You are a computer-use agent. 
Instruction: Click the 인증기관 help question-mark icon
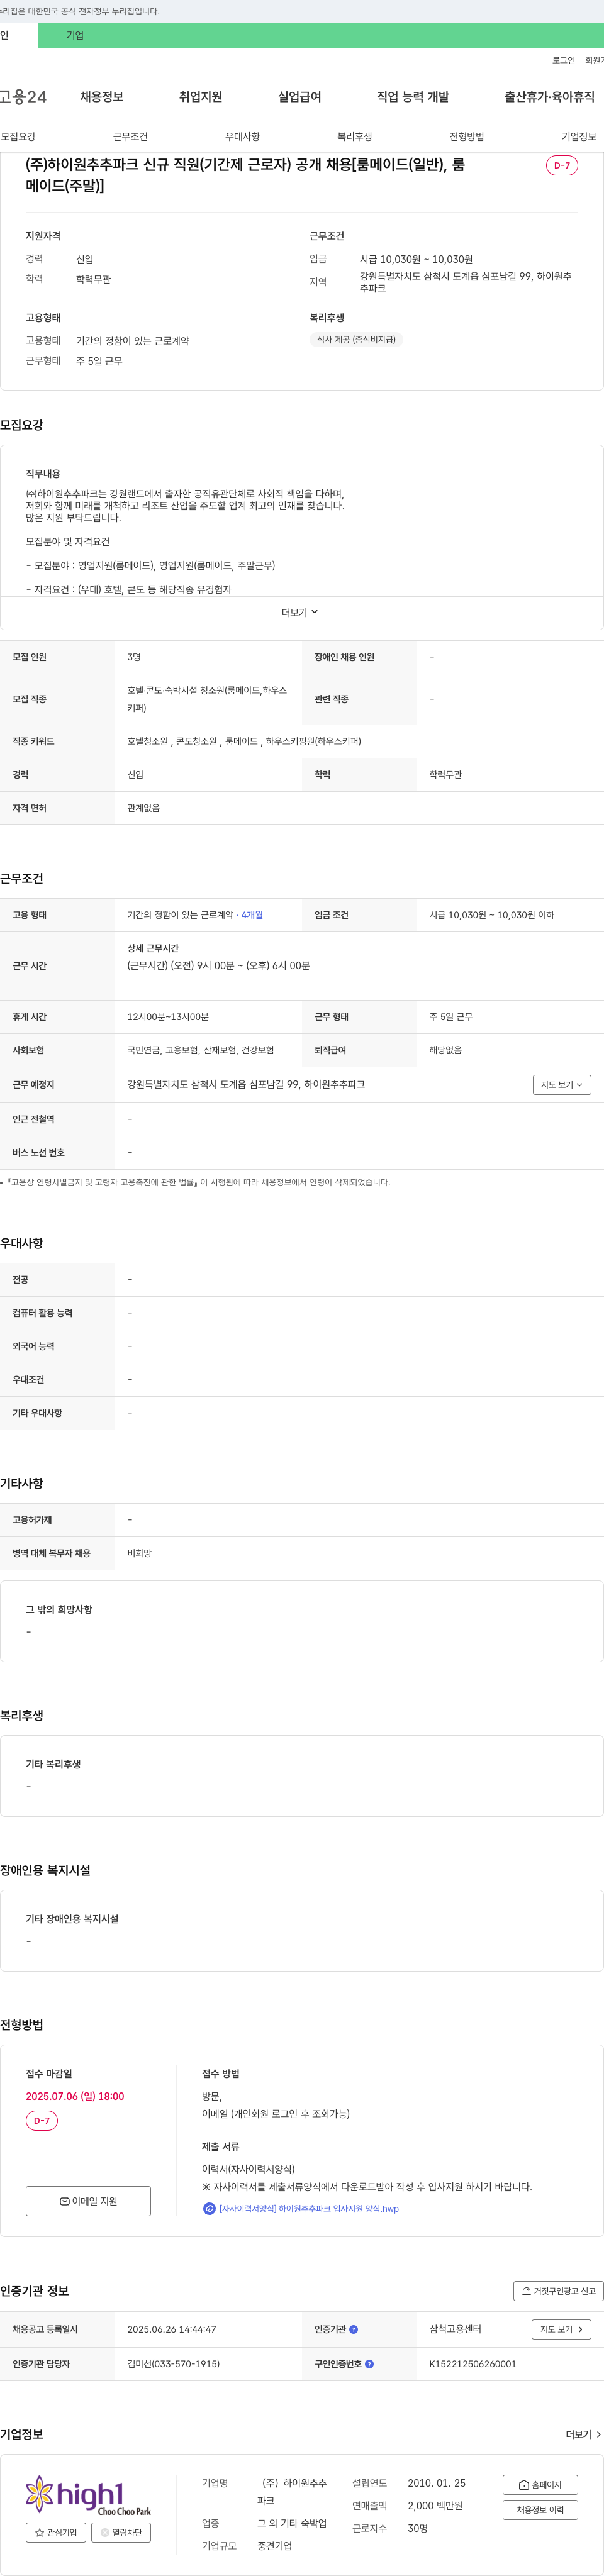(353, 2329)
